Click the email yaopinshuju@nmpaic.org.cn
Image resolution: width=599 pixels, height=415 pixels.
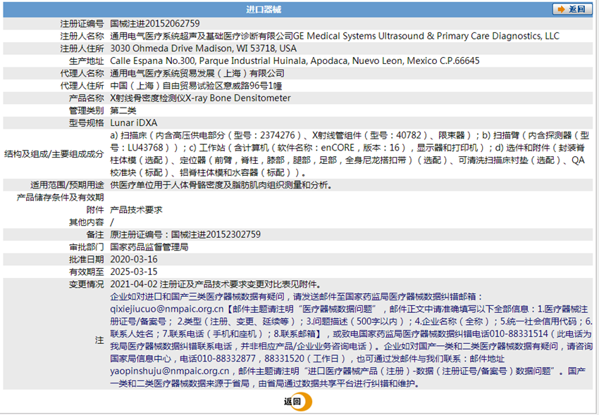click(170, 371)
